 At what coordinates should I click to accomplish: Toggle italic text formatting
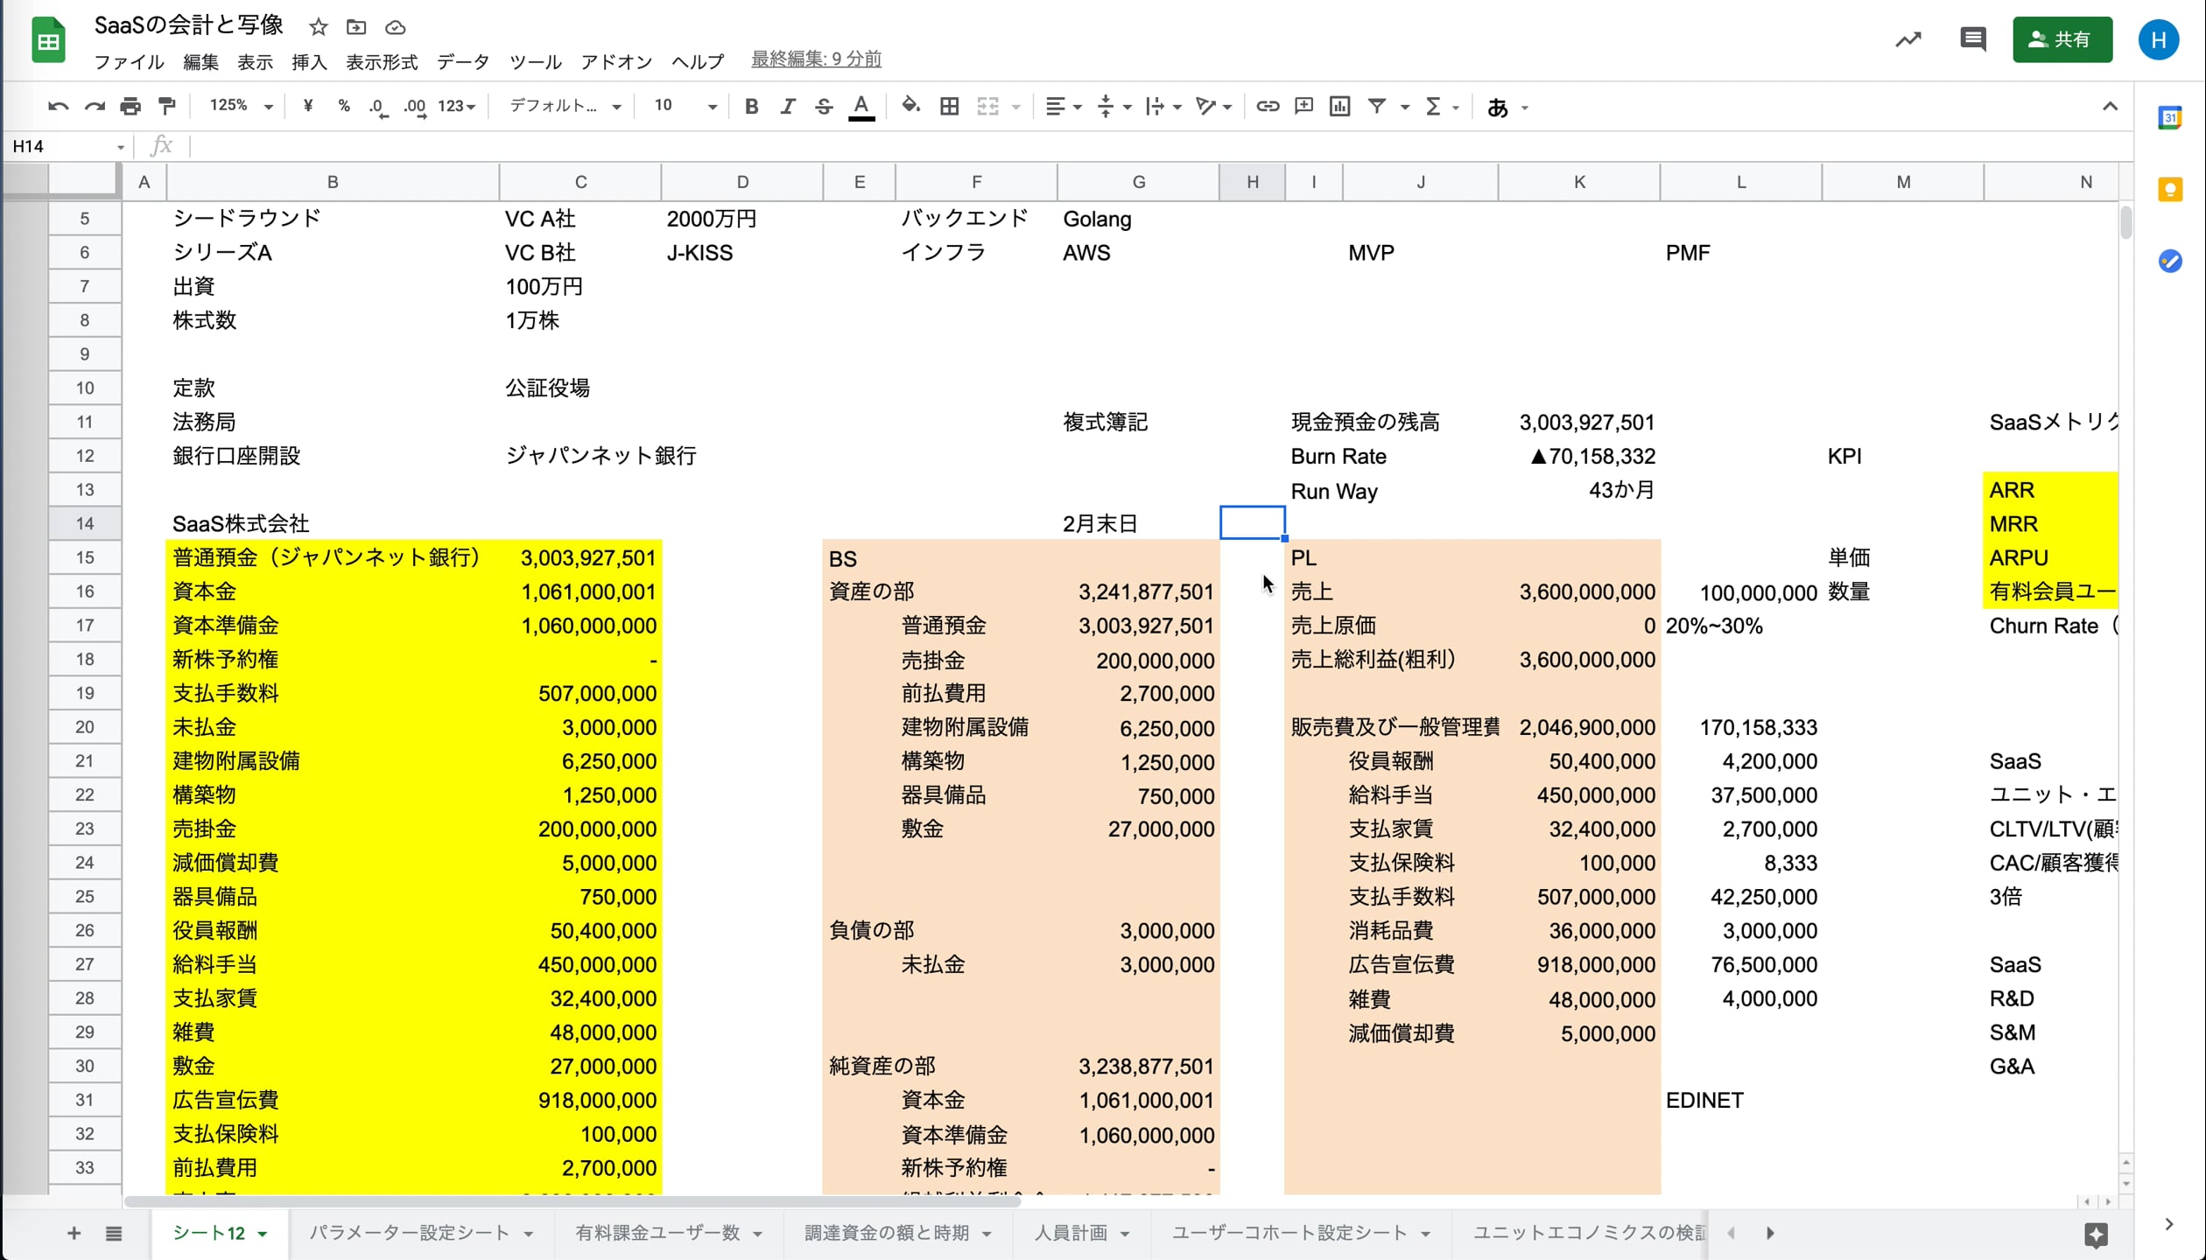coord(787,107)
